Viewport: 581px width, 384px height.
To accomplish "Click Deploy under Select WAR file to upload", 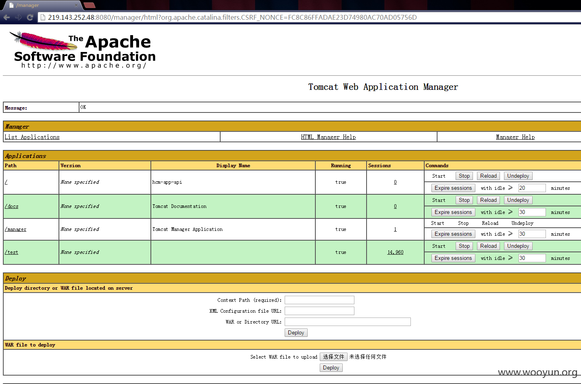I will [x=331, y=368].
